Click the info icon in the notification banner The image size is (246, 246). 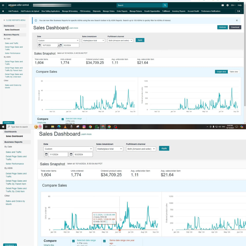pos(36,20)
